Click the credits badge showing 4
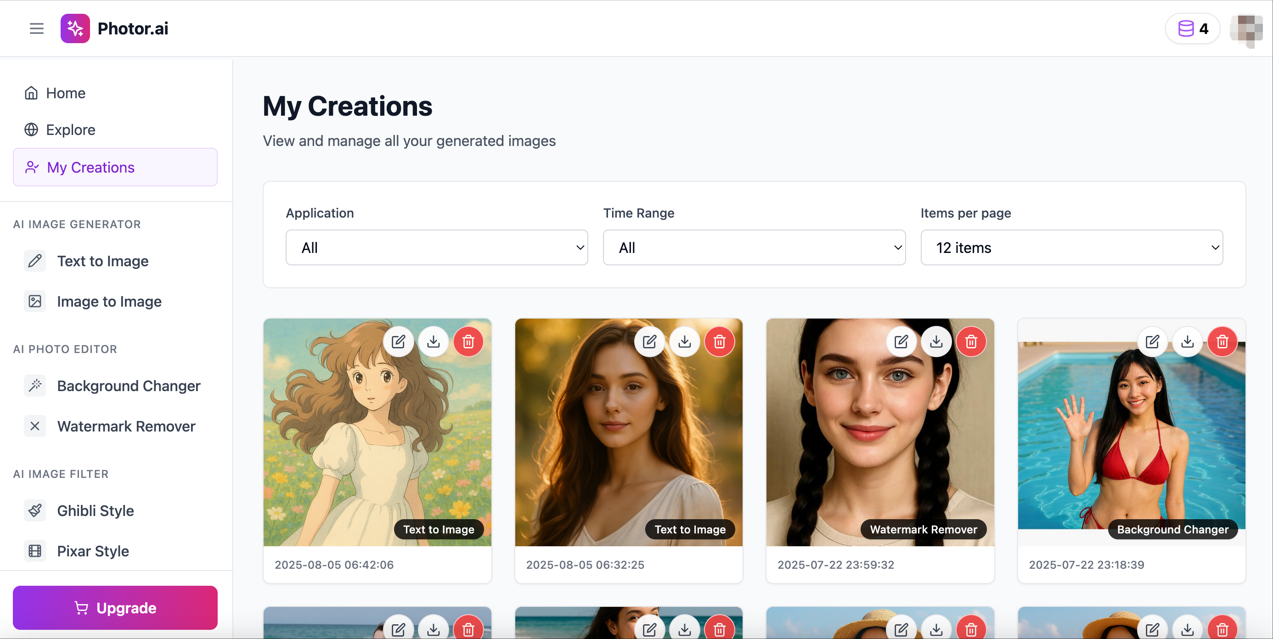The image size is (1273, 639). [x=1192, y=28]
